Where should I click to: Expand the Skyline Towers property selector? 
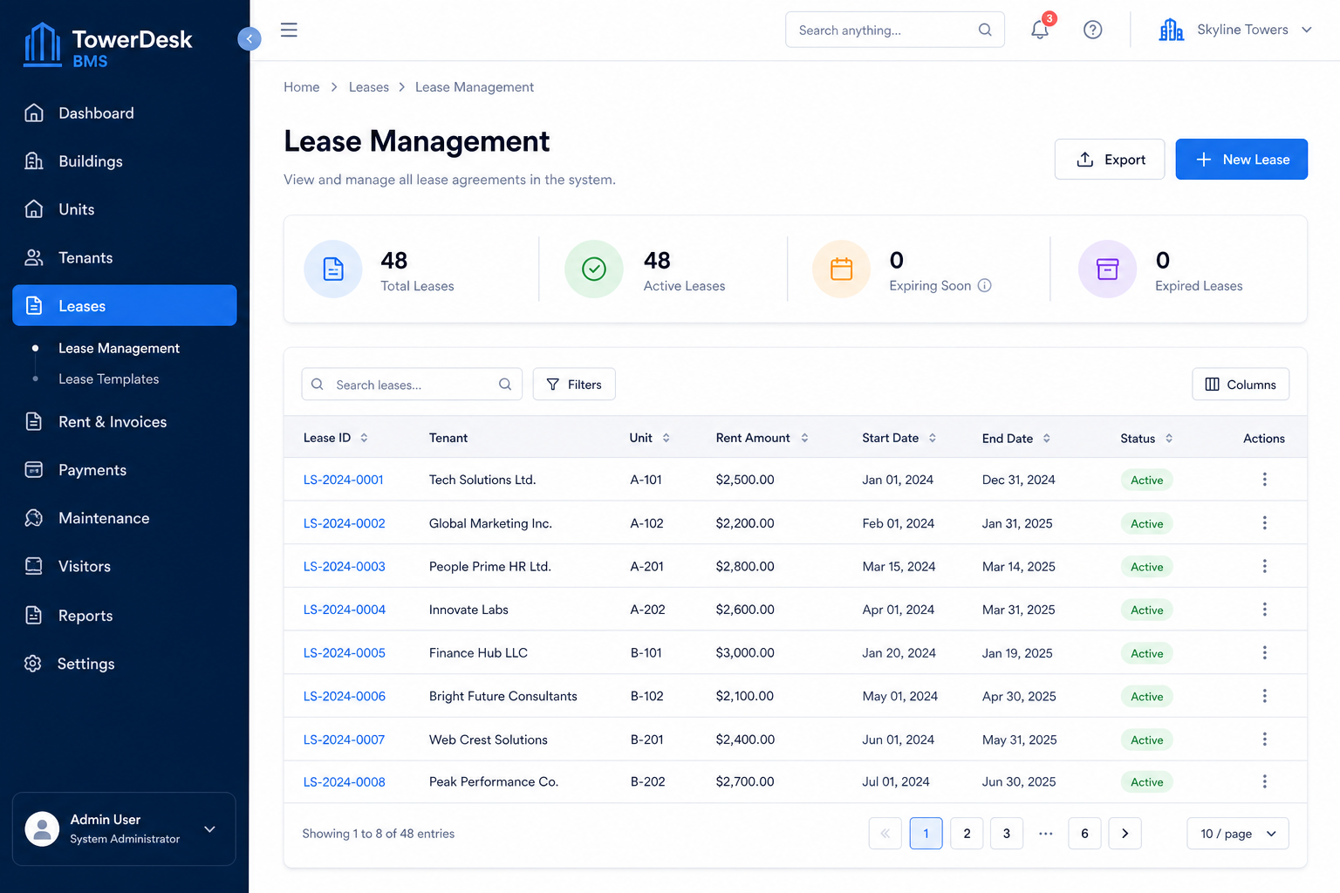(x=1306, y=30)
